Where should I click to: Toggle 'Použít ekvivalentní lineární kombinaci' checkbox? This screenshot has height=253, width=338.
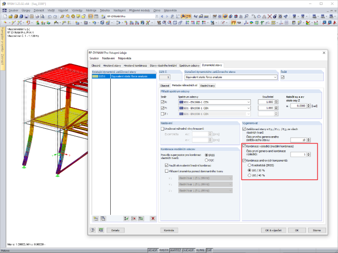pyautogui.click(x=166, y=165)
